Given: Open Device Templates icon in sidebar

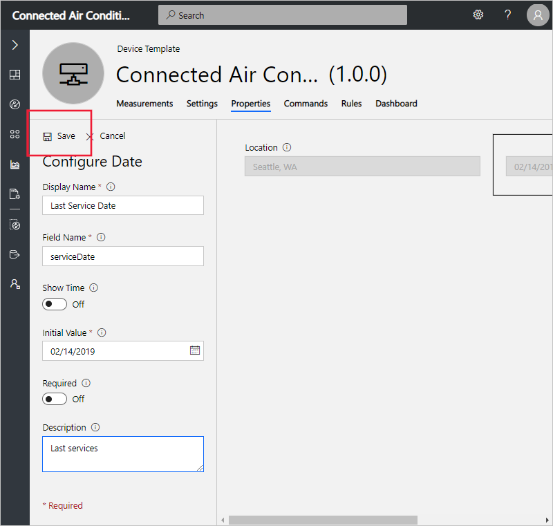Looking at the screenshot, I should point(15,225).
